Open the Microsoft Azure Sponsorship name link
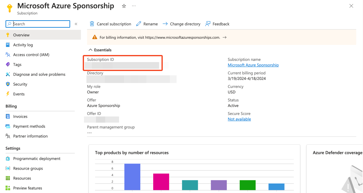This screenshot has height=193, width=363. pos(253,65)
